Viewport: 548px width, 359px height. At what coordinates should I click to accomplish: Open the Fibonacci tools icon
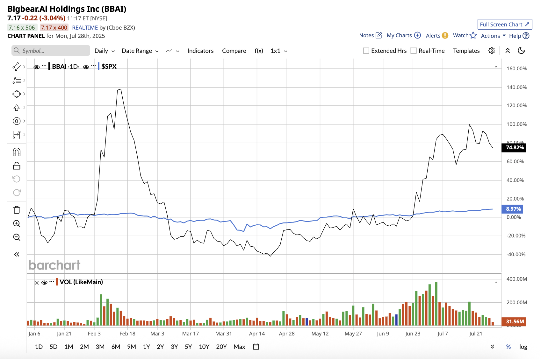[17, 80]
